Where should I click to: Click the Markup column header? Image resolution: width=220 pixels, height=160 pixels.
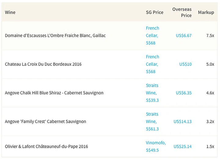206,13
